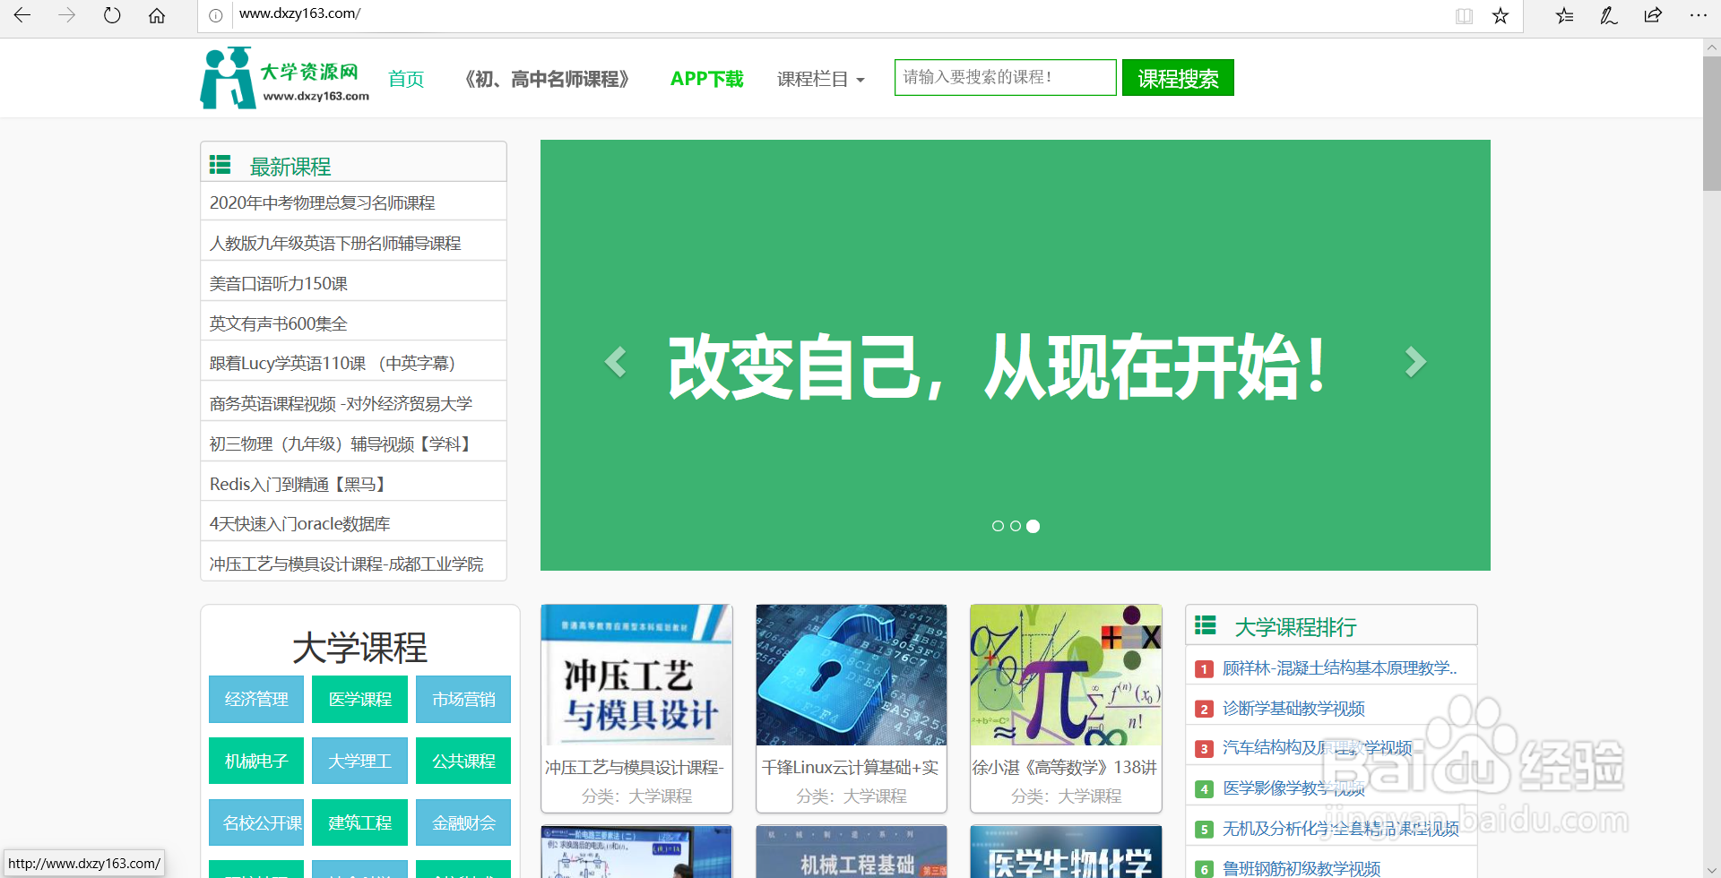Open 冲压工艺与模具设计课程-成都工业学院 list link

[x=347, y=564]
